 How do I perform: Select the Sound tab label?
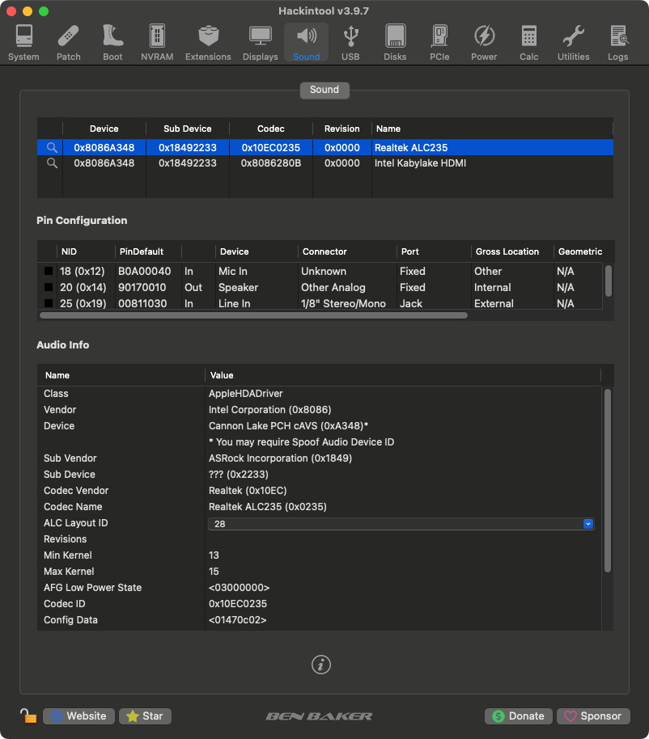click(x=324, y=90)
